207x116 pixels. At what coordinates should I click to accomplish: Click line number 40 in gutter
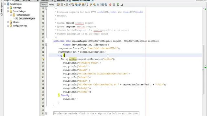[43, 74]
